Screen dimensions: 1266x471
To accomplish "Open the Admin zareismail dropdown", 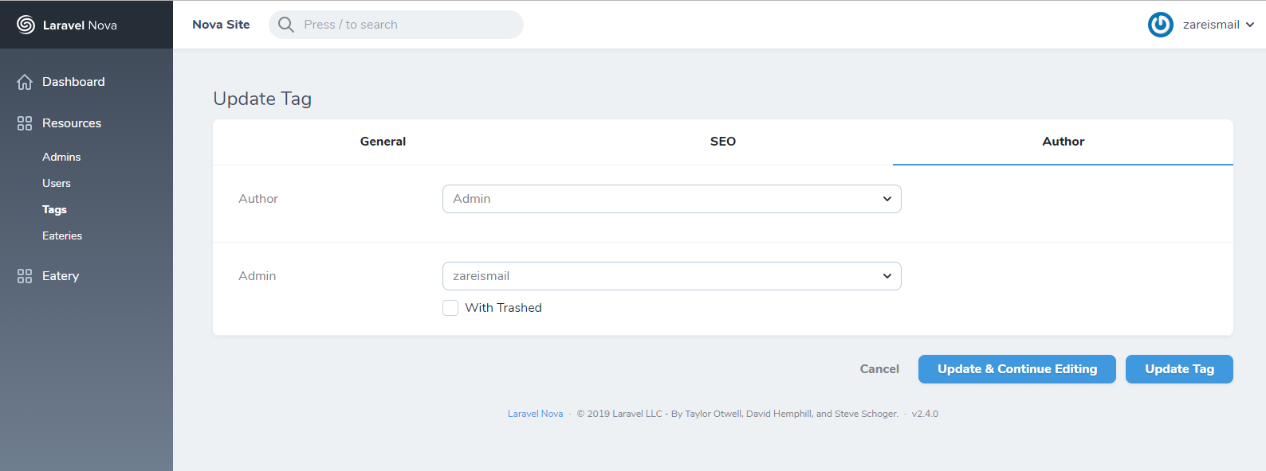I will 672,276.
